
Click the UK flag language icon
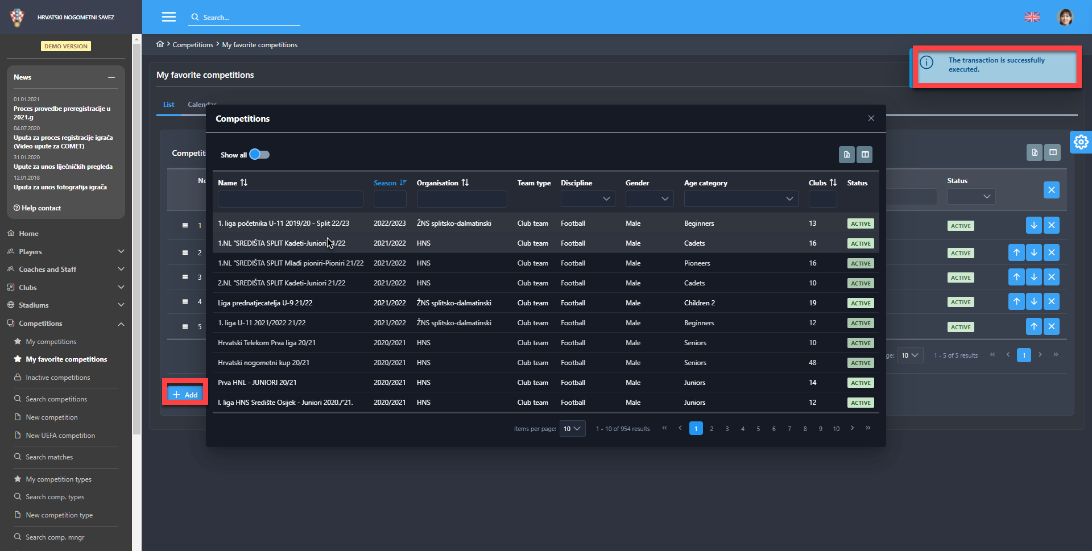pyautogui.click(x=1032, y=17)
